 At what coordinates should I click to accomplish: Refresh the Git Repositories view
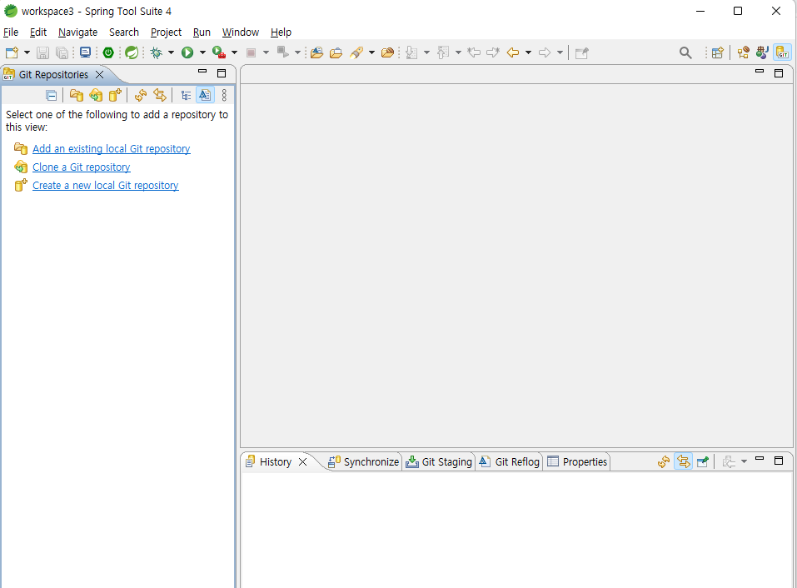pyautogui.click(x=141, y=95)
